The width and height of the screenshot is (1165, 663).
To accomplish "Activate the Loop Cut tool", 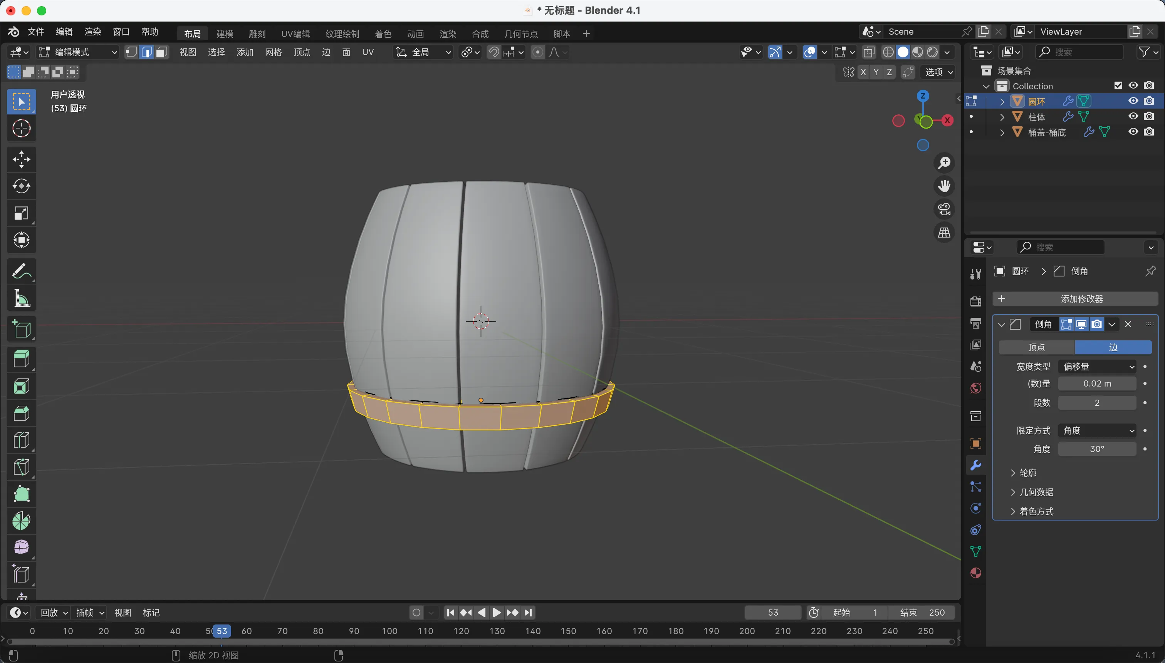I will tap(22, 440).
